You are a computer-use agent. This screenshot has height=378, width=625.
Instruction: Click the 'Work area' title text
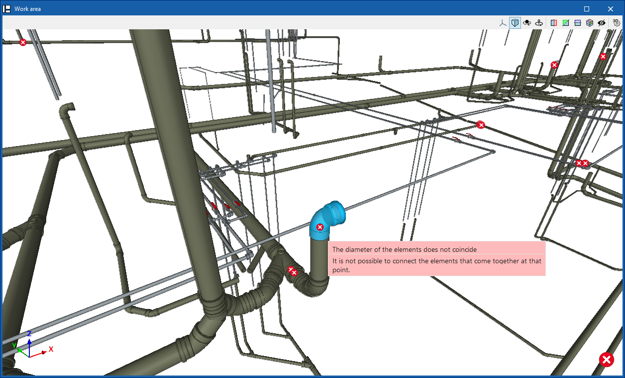click(28, 9)
